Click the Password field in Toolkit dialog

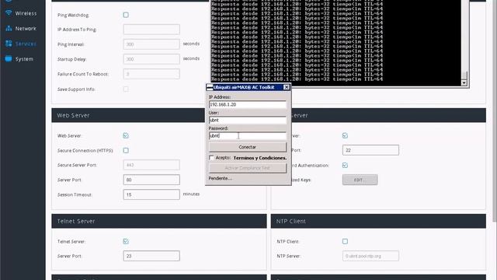click(247, 135)
